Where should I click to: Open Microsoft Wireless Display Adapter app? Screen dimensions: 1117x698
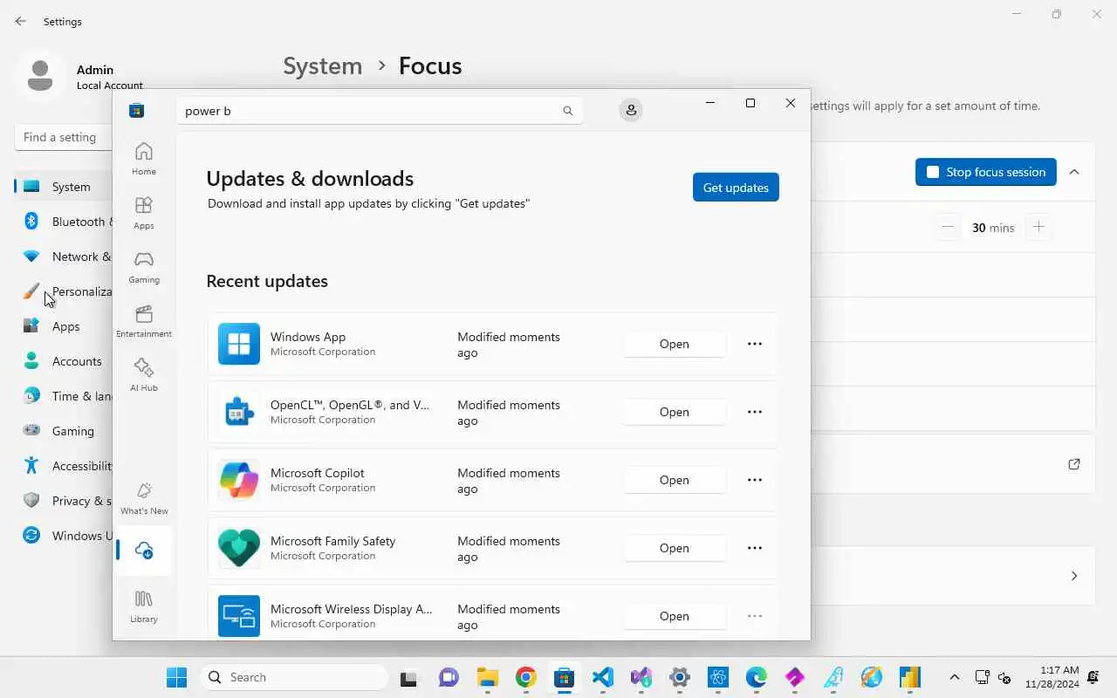(675, 616)
